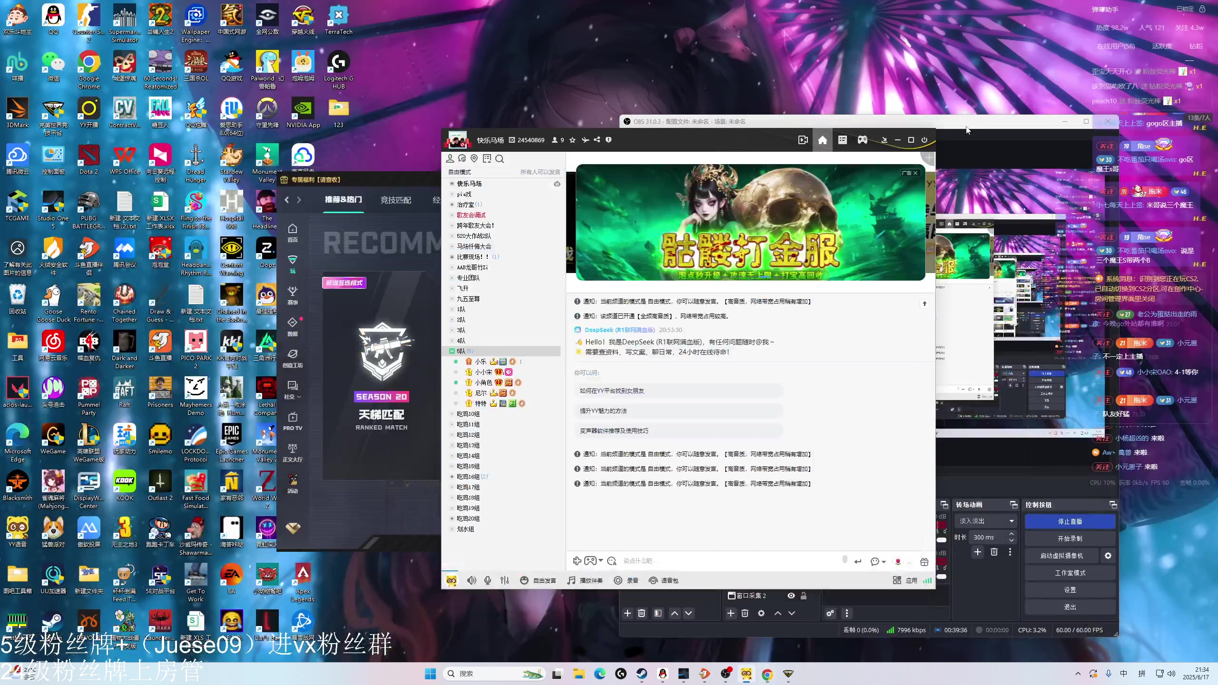Open 语音包 voice pack in YY

[664, 580]
